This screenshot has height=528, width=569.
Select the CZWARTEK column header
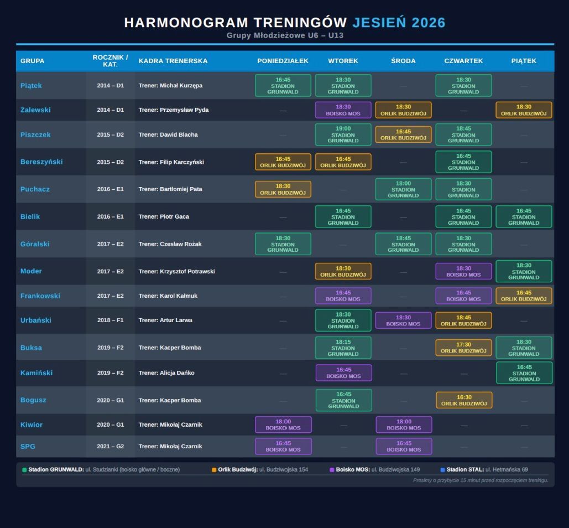(x=463, y=61)
